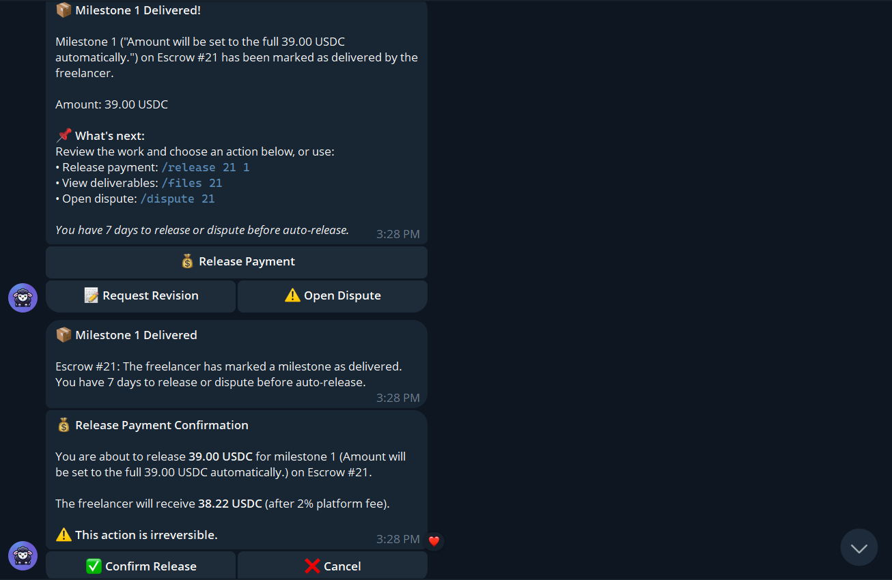Confirm the release with Confirm Release
The image size is (892, 580).
[141, 566]
